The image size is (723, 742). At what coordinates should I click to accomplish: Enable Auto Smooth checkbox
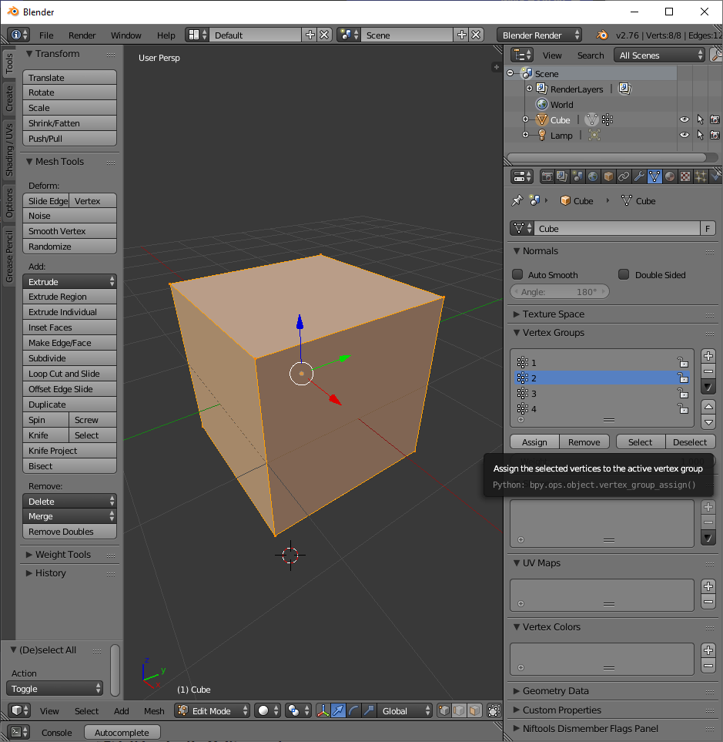pyautogui.click(x=517, y=274)
